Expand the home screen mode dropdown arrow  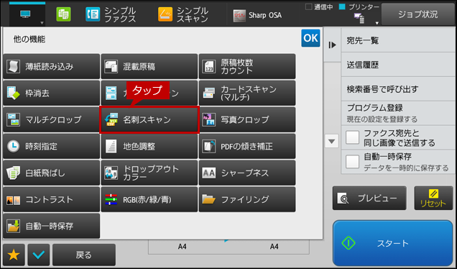pos(42,23)
